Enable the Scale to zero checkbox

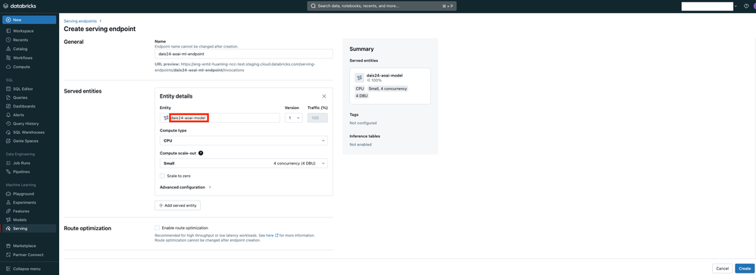click(x=162, y=176)
